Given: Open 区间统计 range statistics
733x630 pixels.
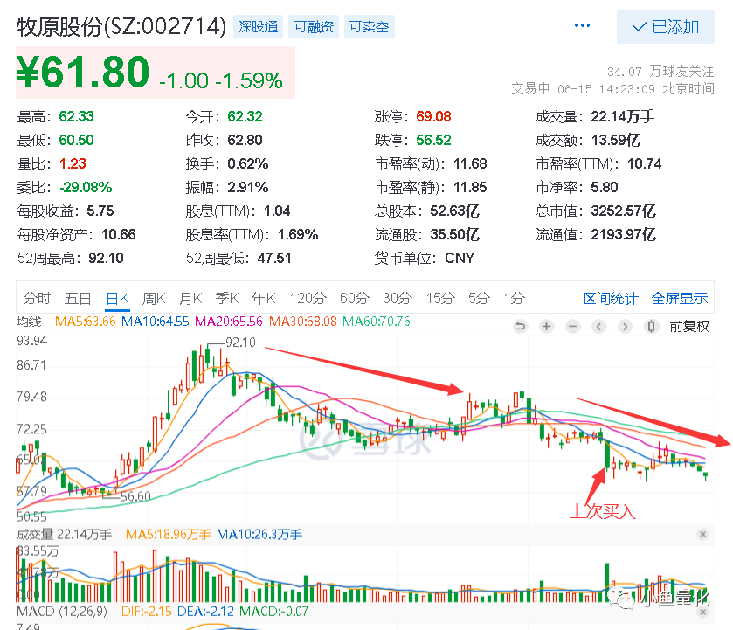Looking at the screenshot, I should point(611,298).
